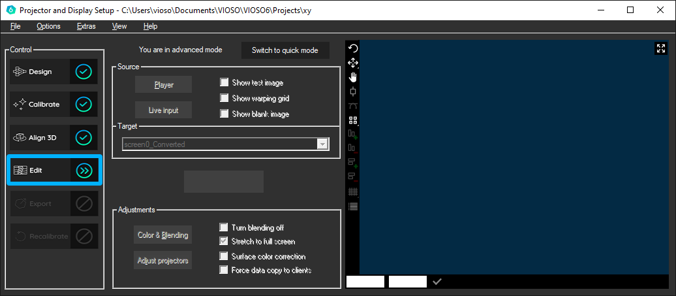The height and width of the screenshot is (296, 676).
Task: Enable Force data copy to clients
Action: pyautogui.click(x=223, y=270)
